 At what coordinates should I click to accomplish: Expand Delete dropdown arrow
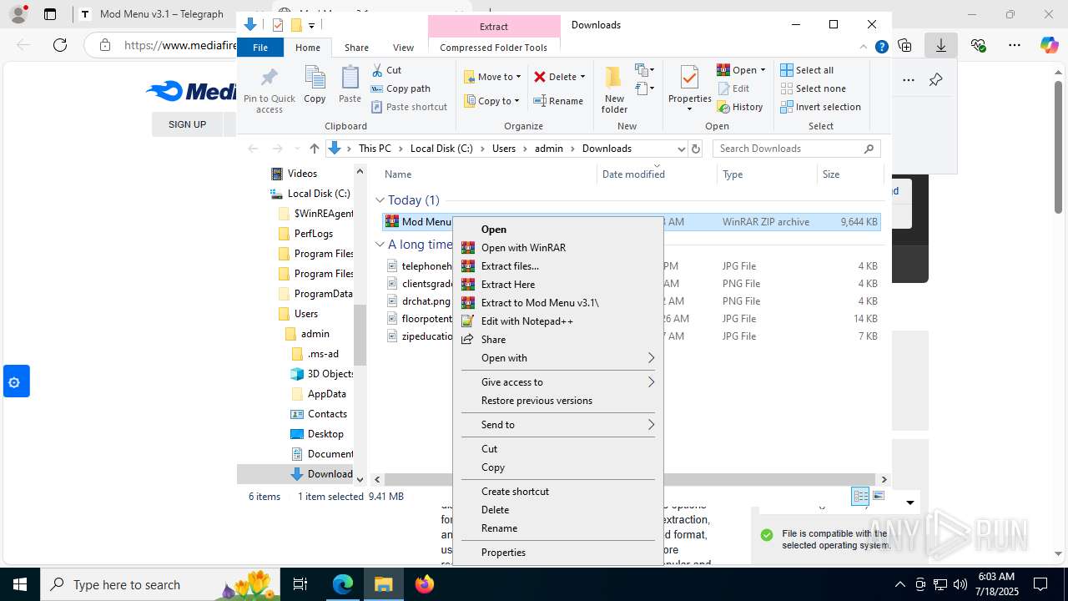582,77
